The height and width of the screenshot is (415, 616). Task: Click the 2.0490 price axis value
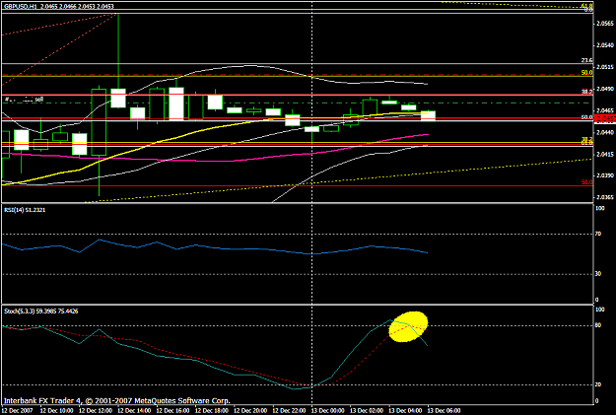pyautogui.click(x=604, y=89)
